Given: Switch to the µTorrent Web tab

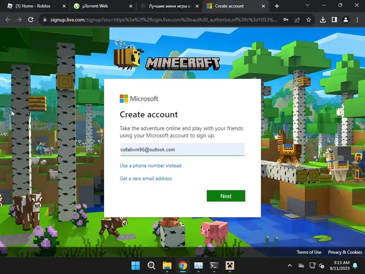Looking at the screenshot, I should [95, 6].
